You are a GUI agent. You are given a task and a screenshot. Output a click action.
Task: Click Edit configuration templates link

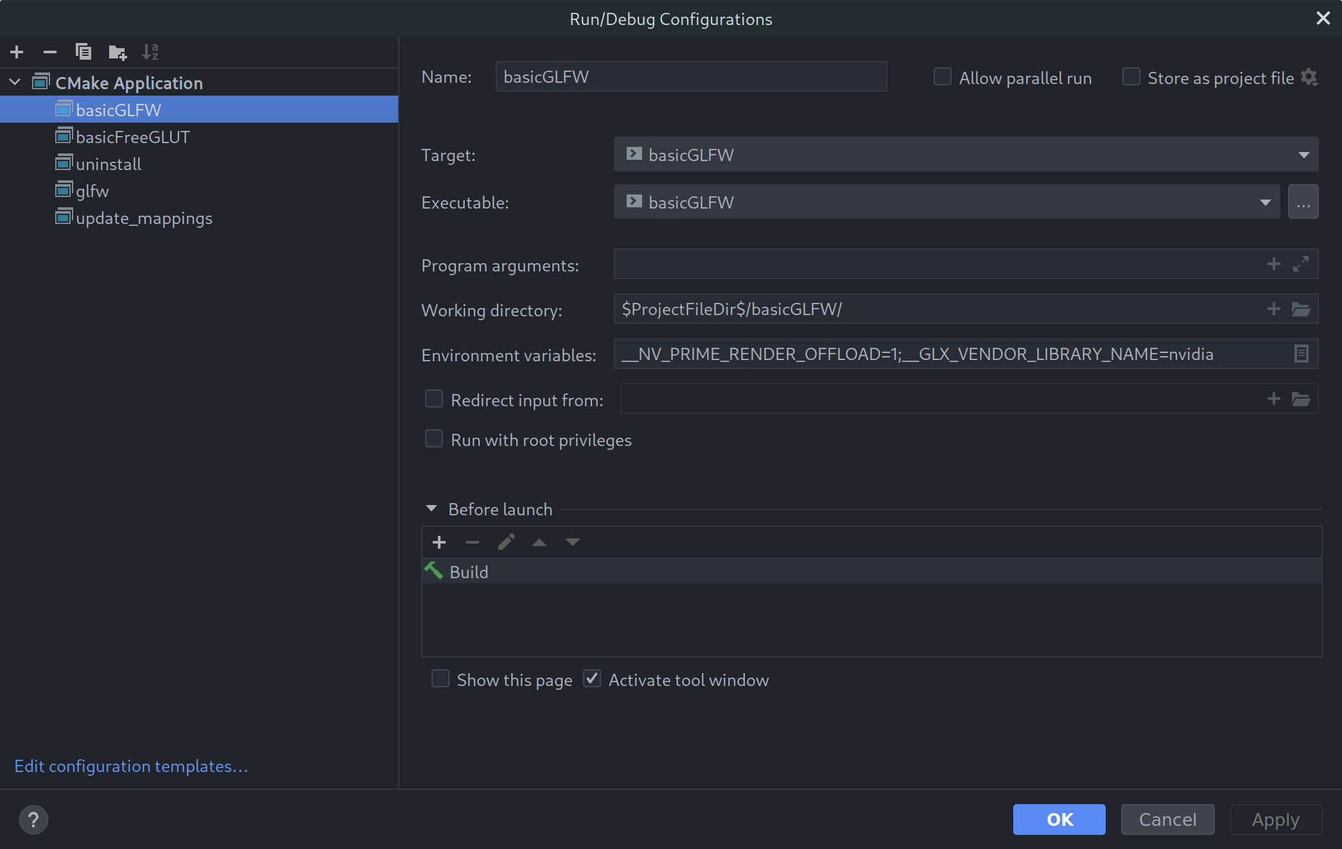(131, 766)
